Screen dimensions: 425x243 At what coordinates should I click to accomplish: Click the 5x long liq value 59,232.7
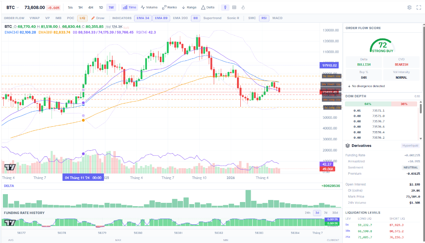[x=365, y=225]
